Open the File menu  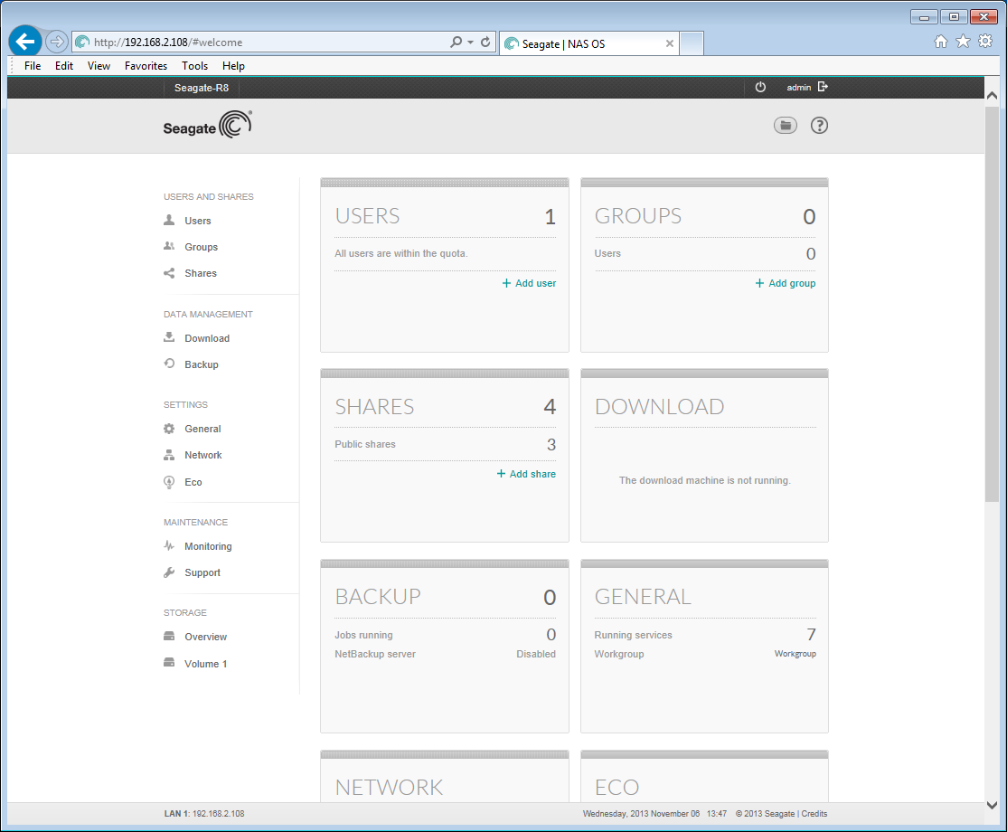point(33,65)
